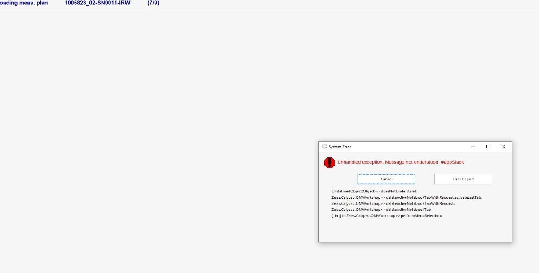Click the red stop error icon

330,163
